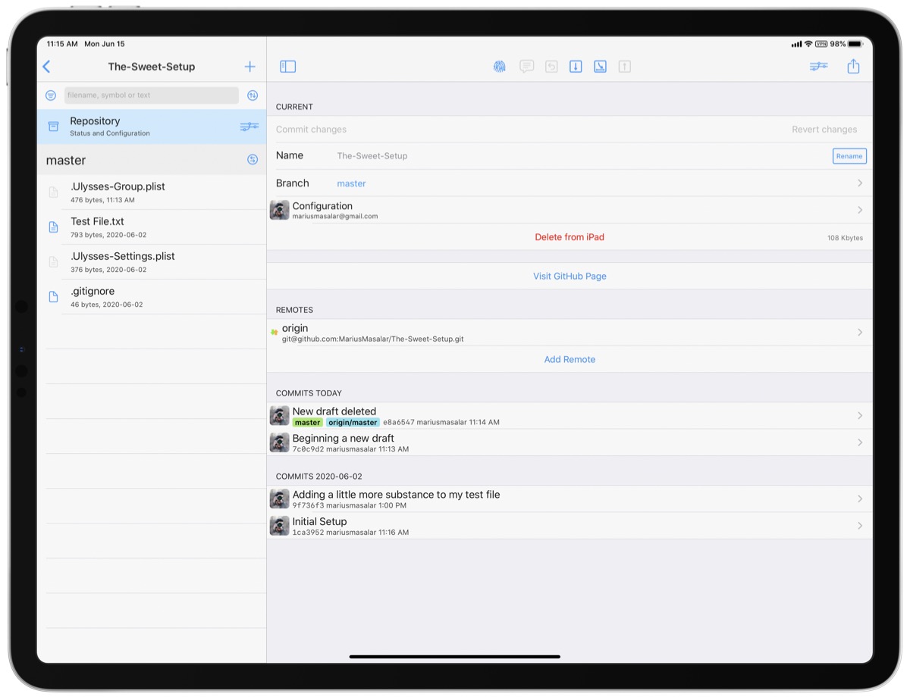Open the Initial Setup commit title
910x700 pixels.
tap(320, 521)
